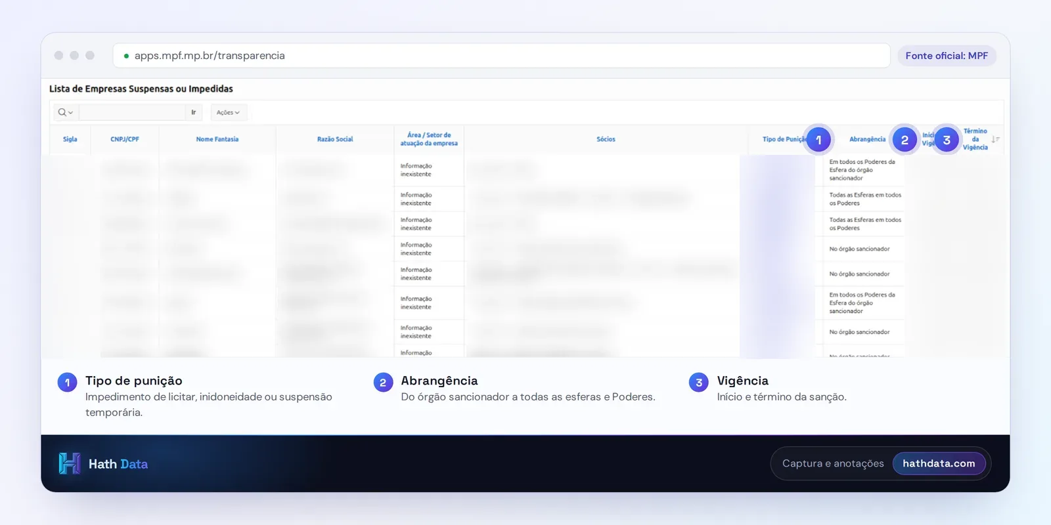Click the Tipo de Punição column header
This screenshot has width=1051, height=525.
pyautogui.click(x=784, y=139)
